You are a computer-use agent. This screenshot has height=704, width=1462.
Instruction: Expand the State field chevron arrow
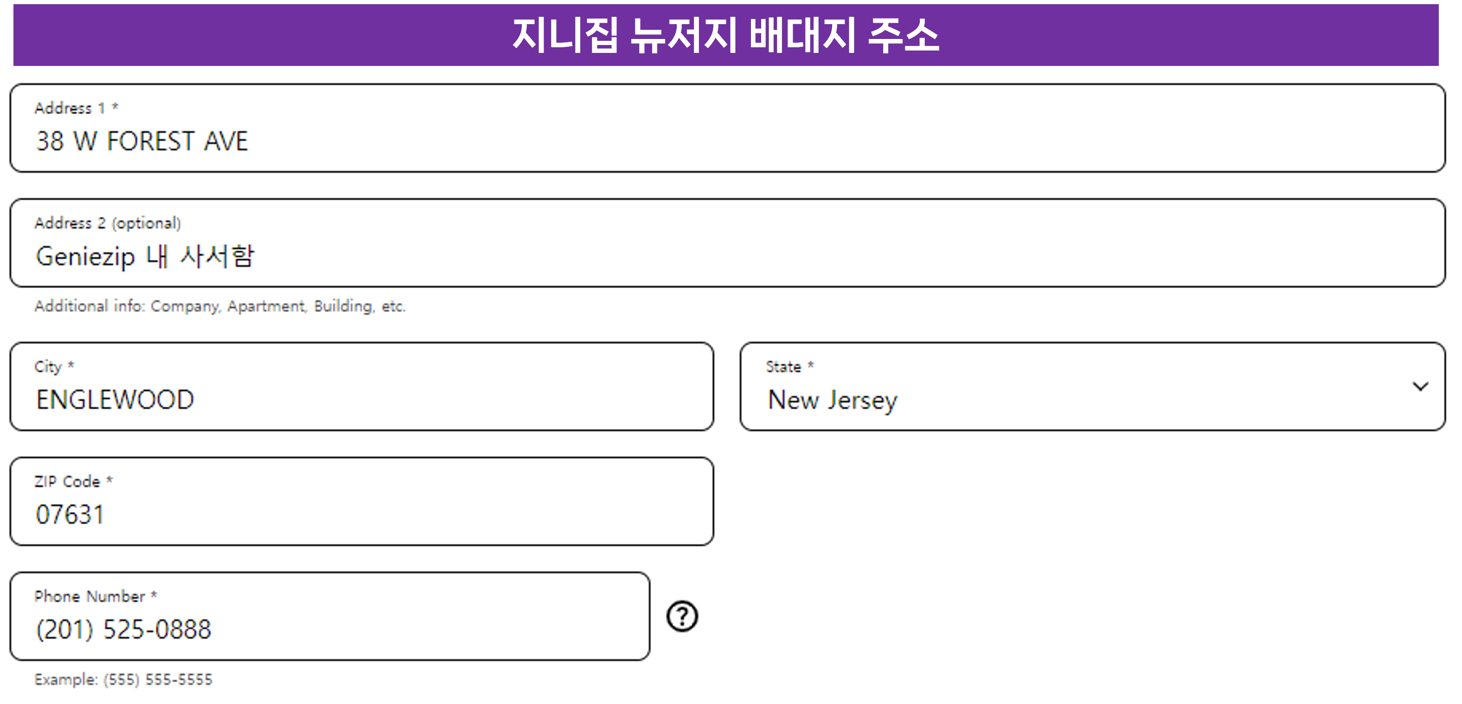coord(1420,387)
